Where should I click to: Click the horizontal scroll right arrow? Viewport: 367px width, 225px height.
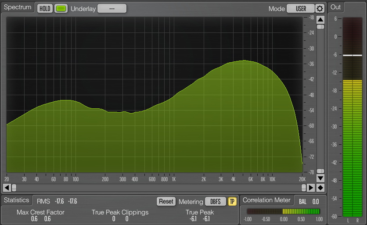(311, 188)
